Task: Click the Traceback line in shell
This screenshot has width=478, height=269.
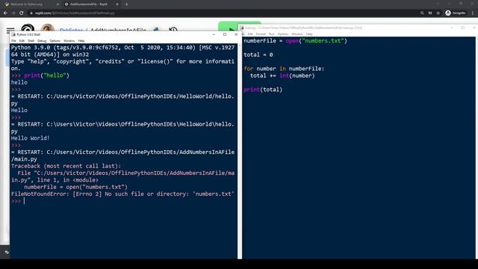Action: (66, 166)
